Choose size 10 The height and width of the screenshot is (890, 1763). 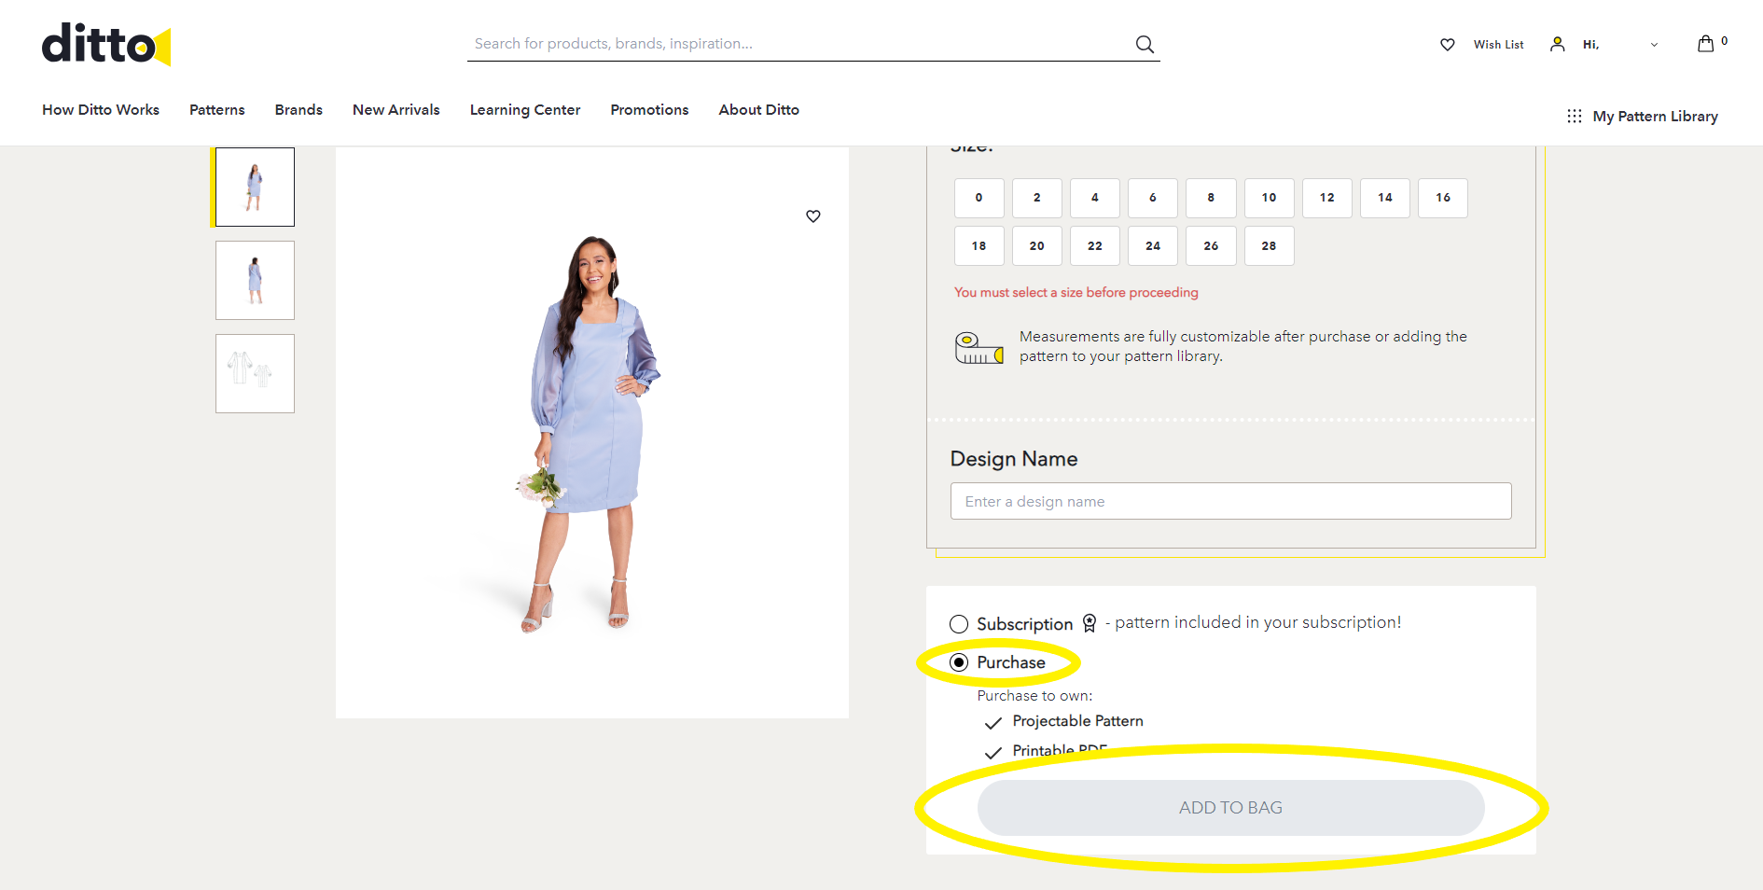1270,198
